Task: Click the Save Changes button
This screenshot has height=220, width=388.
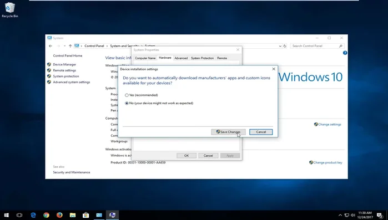Action: 228,132
